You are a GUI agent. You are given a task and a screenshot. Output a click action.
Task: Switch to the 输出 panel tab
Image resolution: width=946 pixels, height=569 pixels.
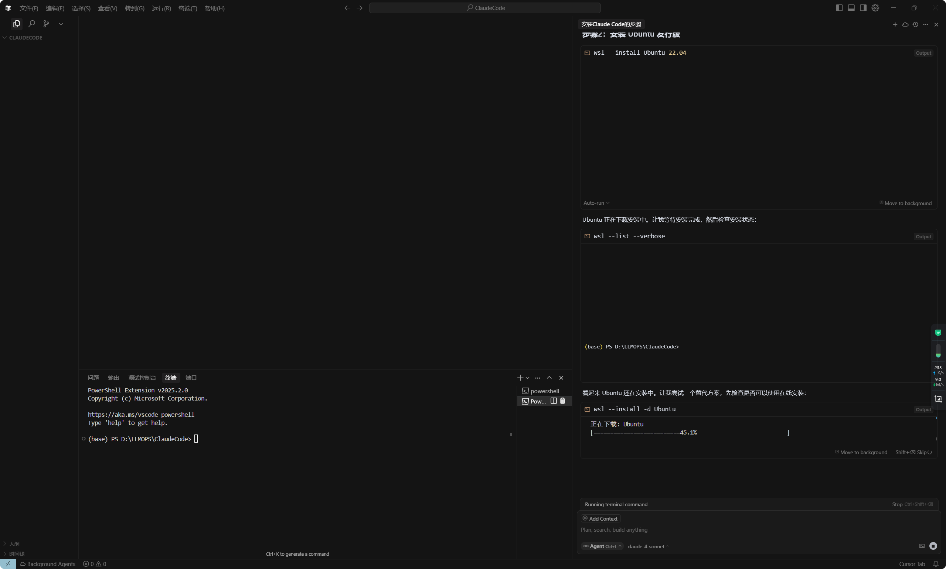pos(113,378)
